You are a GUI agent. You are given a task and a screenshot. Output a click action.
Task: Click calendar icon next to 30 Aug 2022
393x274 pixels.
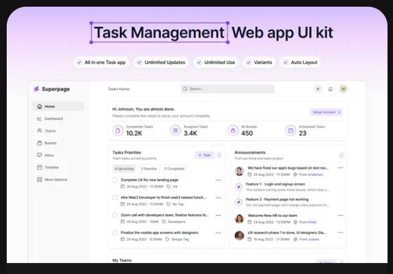123,186
